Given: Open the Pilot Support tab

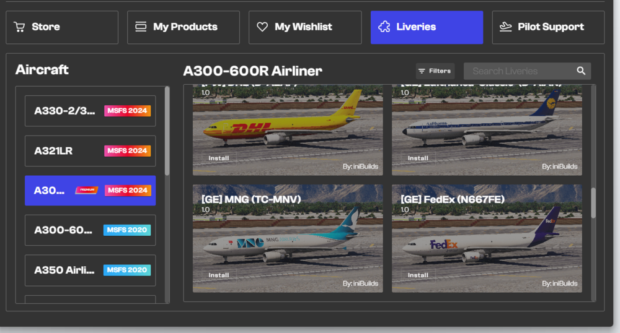Looking at the screenshot, I should tap(548, 27).
